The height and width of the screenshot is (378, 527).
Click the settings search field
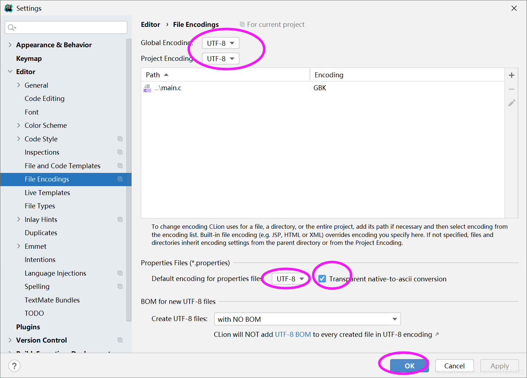[66, 28]
